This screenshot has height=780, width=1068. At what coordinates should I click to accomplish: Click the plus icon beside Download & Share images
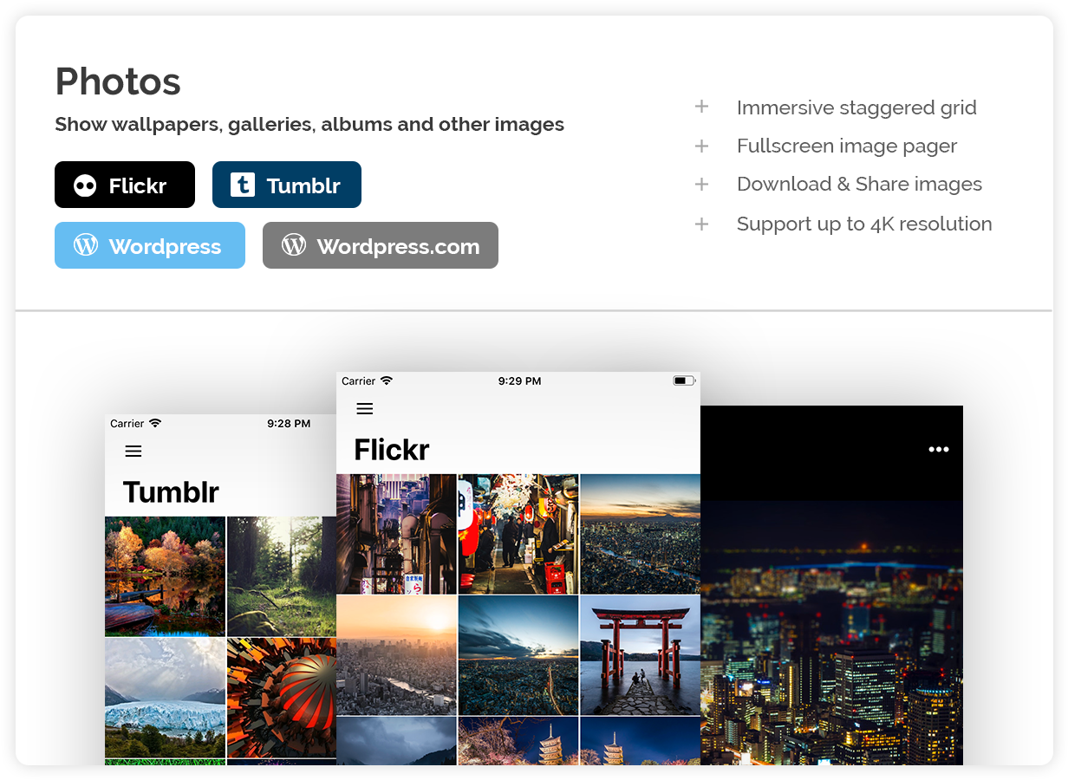coord(702,184)
